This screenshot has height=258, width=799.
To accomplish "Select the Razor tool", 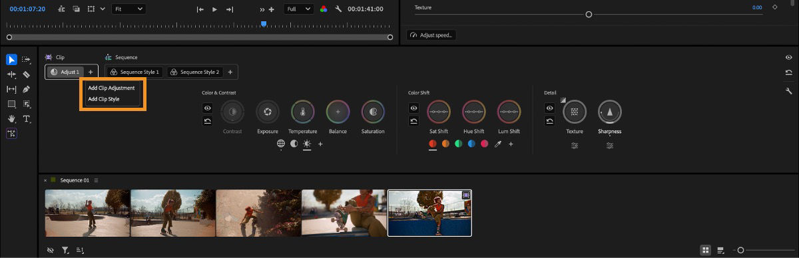I will click(x=27, y=74).
